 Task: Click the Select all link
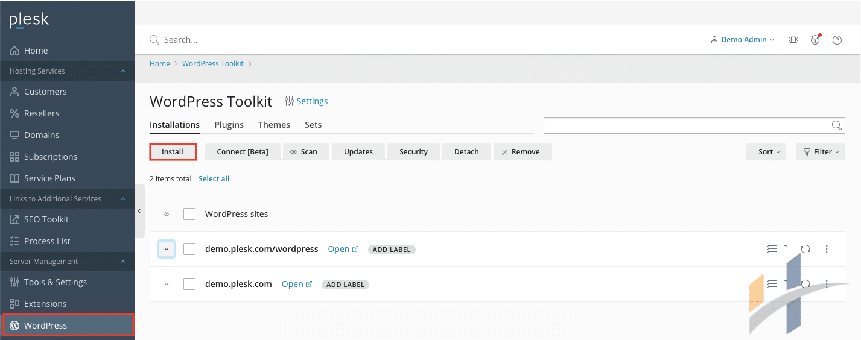[214, 179]
